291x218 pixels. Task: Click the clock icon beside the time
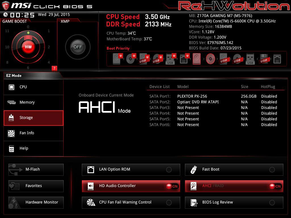coord(6,15)
